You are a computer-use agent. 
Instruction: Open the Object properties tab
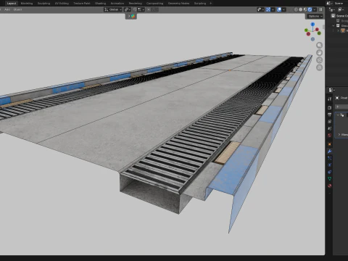click(x=330, y=144)
